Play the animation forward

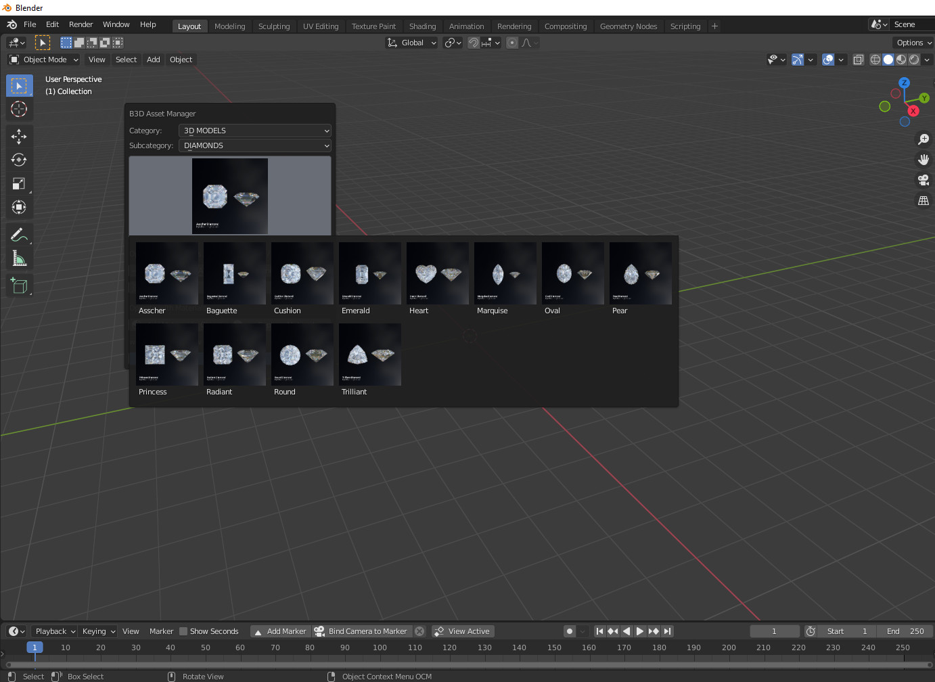coord(640,631)
